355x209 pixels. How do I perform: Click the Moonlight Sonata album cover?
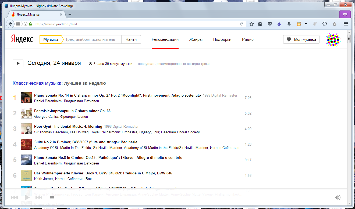coord(26,98)
